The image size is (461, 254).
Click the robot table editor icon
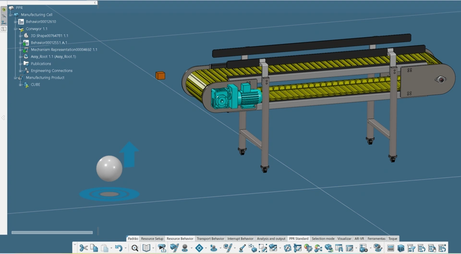coord(298,248)
